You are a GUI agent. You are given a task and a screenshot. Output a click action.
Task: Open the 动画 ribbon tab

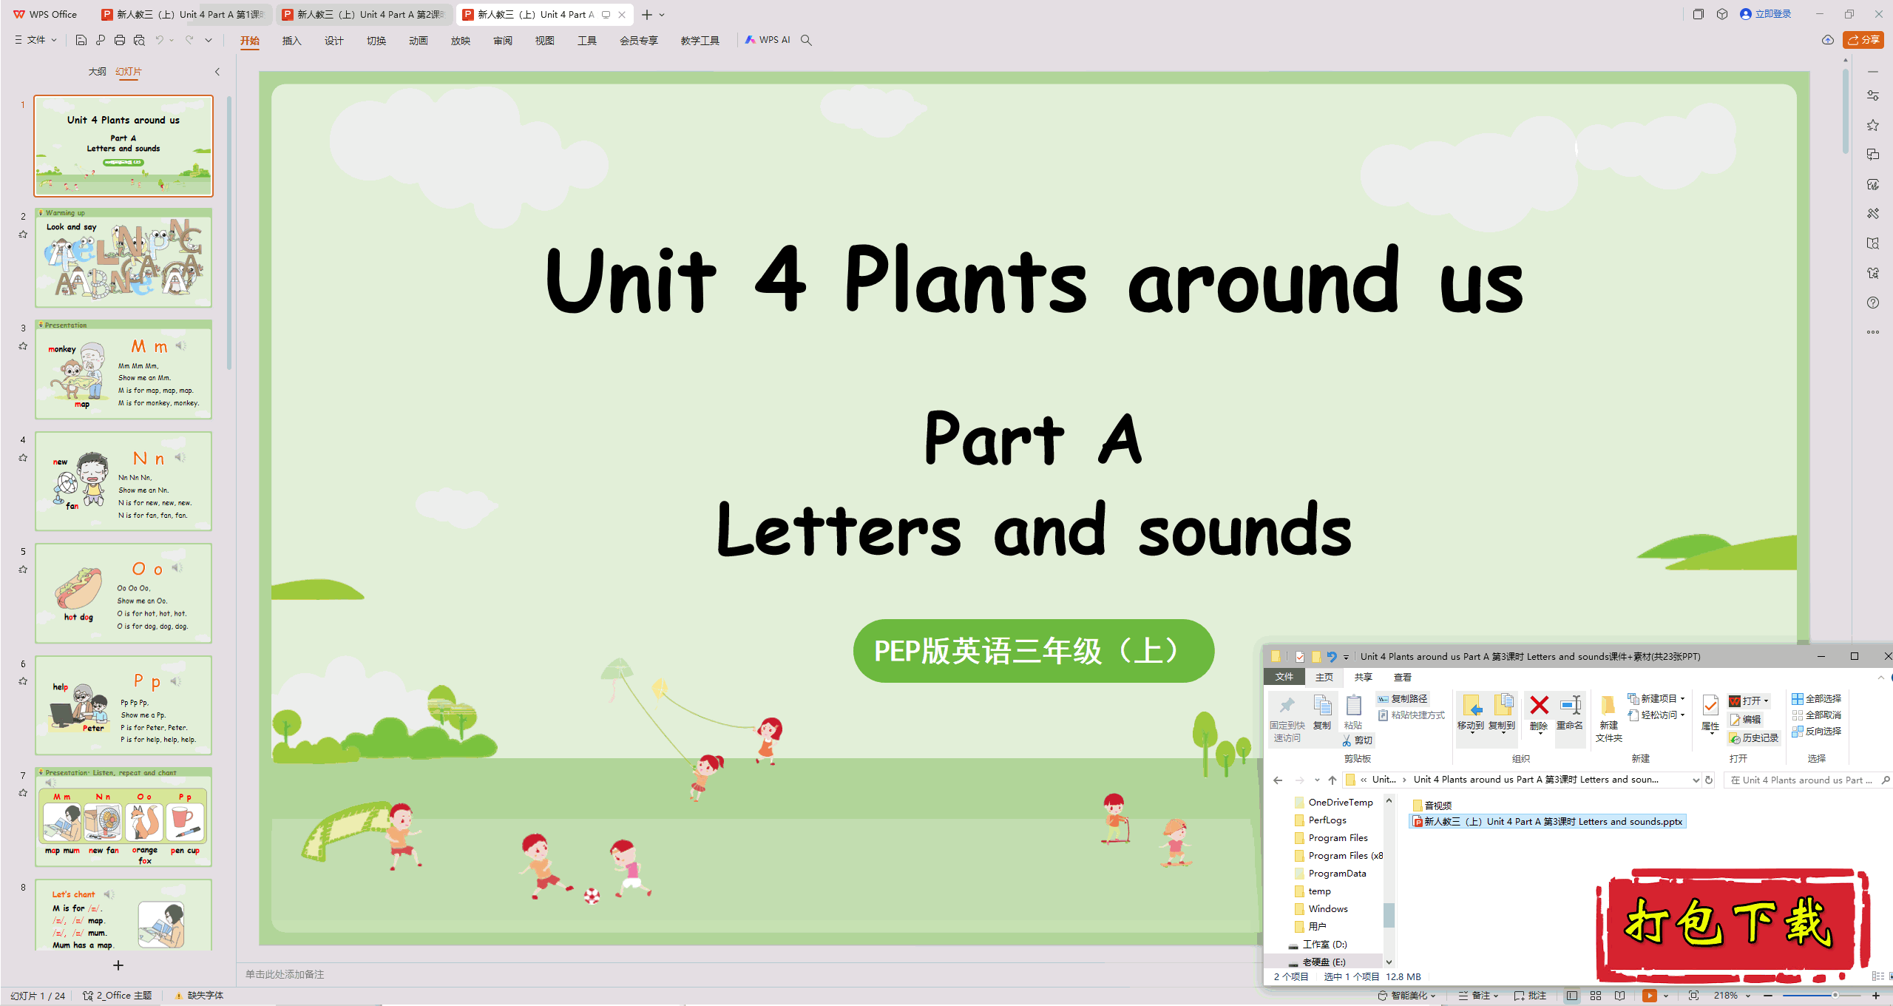click(419, 41)
